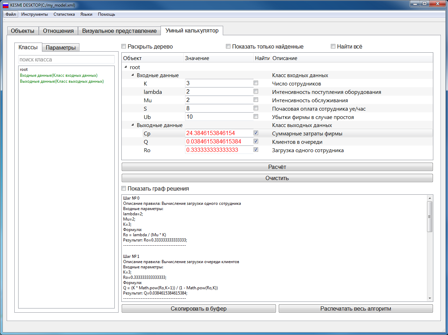The image size is (448, 335).
Task: Tick the Найти checkbox for Mu
Action: (256, 100)
